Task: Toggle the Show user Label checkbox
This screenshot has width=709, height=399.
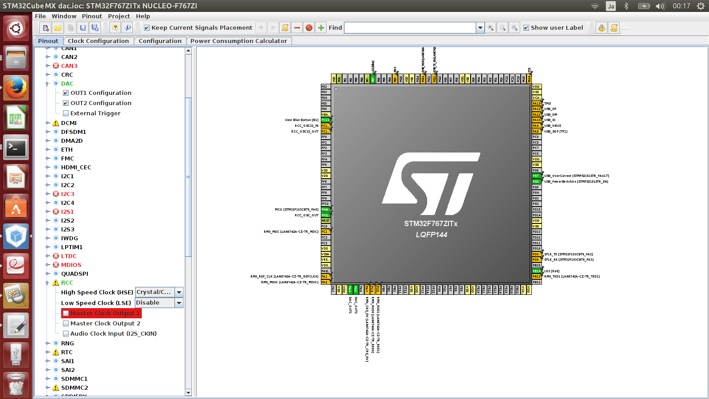Action: 526,28
